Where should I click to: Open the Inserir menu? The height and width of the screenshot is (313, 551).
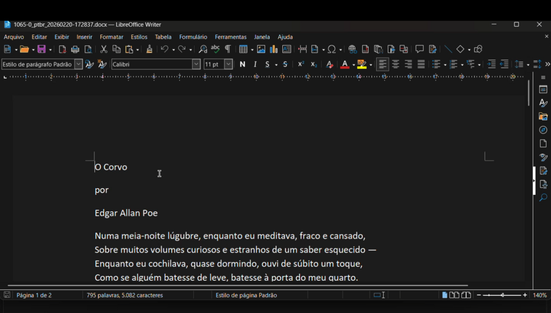(84, 37)
